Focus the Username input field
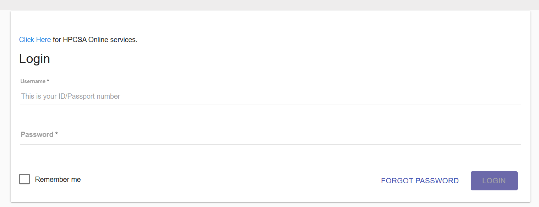Image resolution: width=539 pixels, height=207 pixels. 271,96
